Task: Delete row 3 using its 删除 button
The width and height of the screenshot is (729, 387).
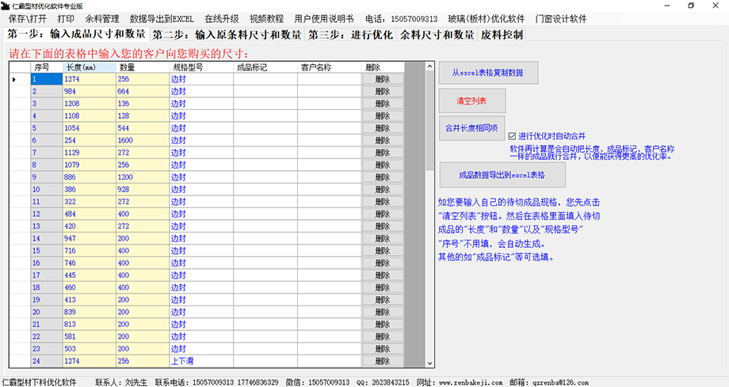Action: click(x=383, y=104)
